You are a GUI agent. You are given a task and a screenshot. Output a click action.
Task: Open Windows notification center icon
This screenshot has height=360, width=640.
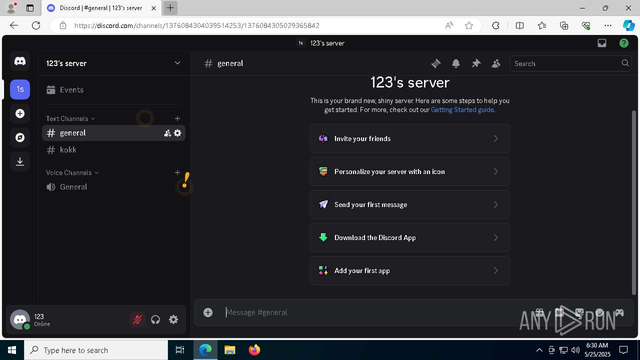[623, 350]
